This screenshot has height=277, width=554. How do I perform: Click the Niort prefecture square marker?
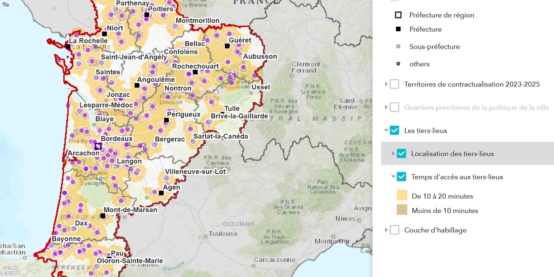[x=104, y=34]
